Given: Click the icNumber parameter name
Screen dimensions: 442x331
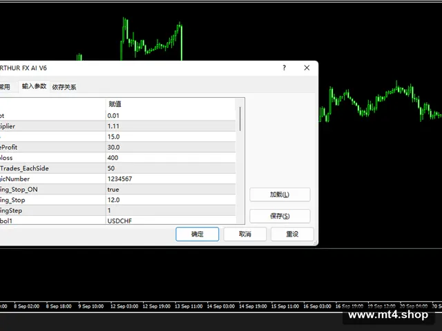Looking at the screenshot, I should pyautogui.click(x=15, y=179).
